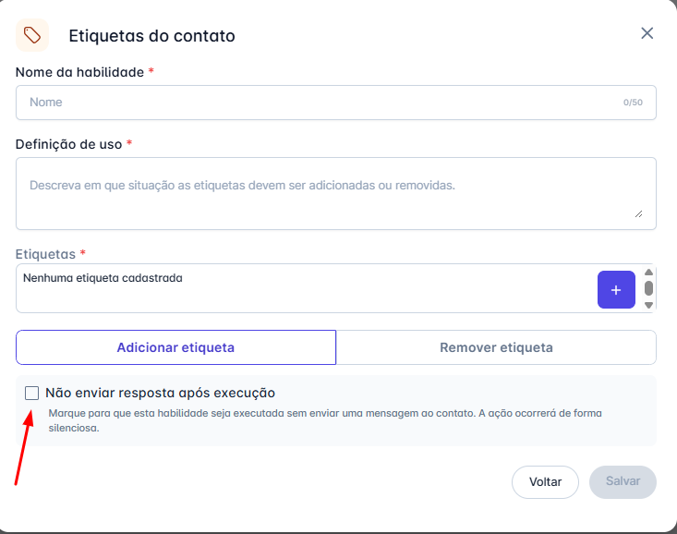Click the Nome da habilidade label

79,72
